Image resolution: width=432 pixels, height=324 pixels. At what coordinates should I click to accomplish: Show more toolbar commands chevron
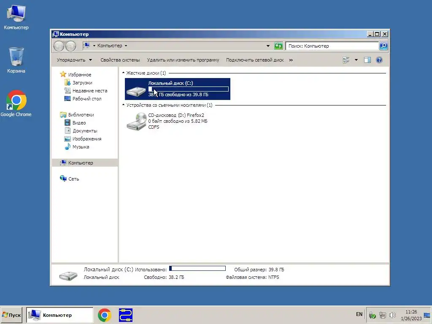click(x=291, y=60)
